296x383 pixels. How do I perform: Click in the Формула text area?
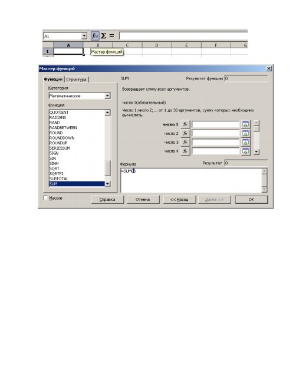191,180
